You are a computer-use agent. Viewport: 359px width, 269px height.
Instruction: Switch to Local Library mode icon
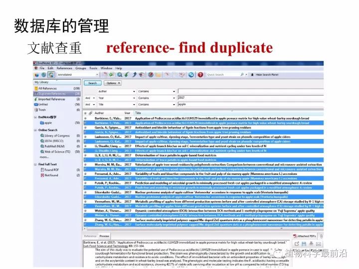coord(36,75)
